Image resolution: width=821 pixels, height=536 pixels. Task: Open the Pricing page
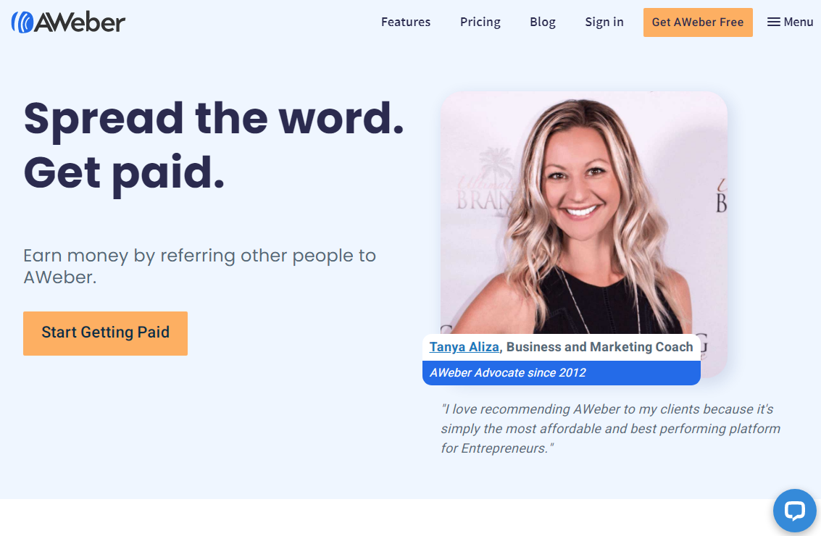[480, 22]
